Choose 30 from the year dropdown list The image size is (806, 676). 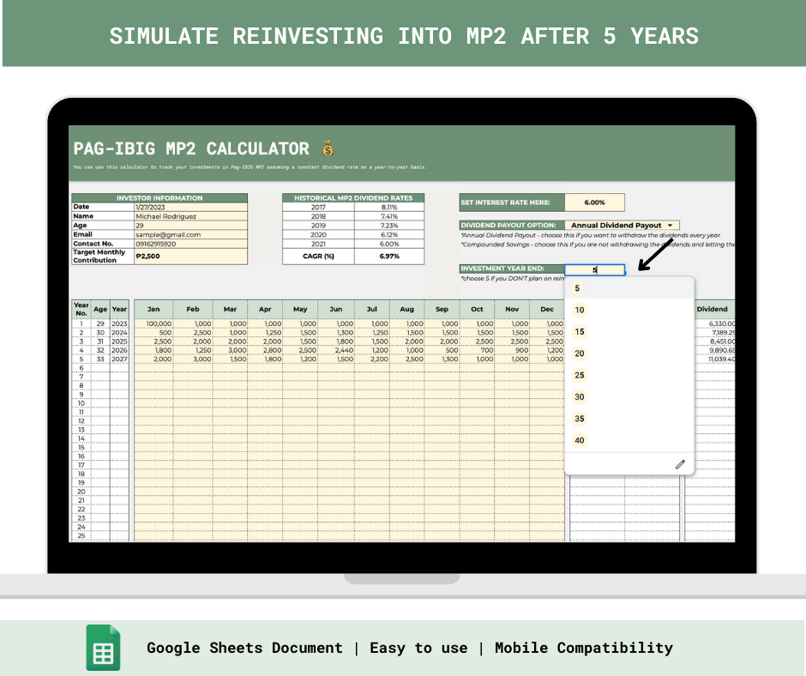(x=580, y=397)
